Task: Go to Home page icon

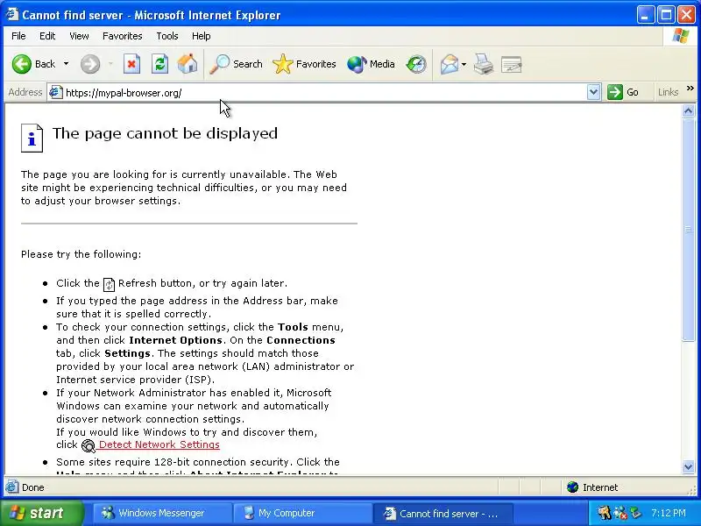Action: point(188,63)
